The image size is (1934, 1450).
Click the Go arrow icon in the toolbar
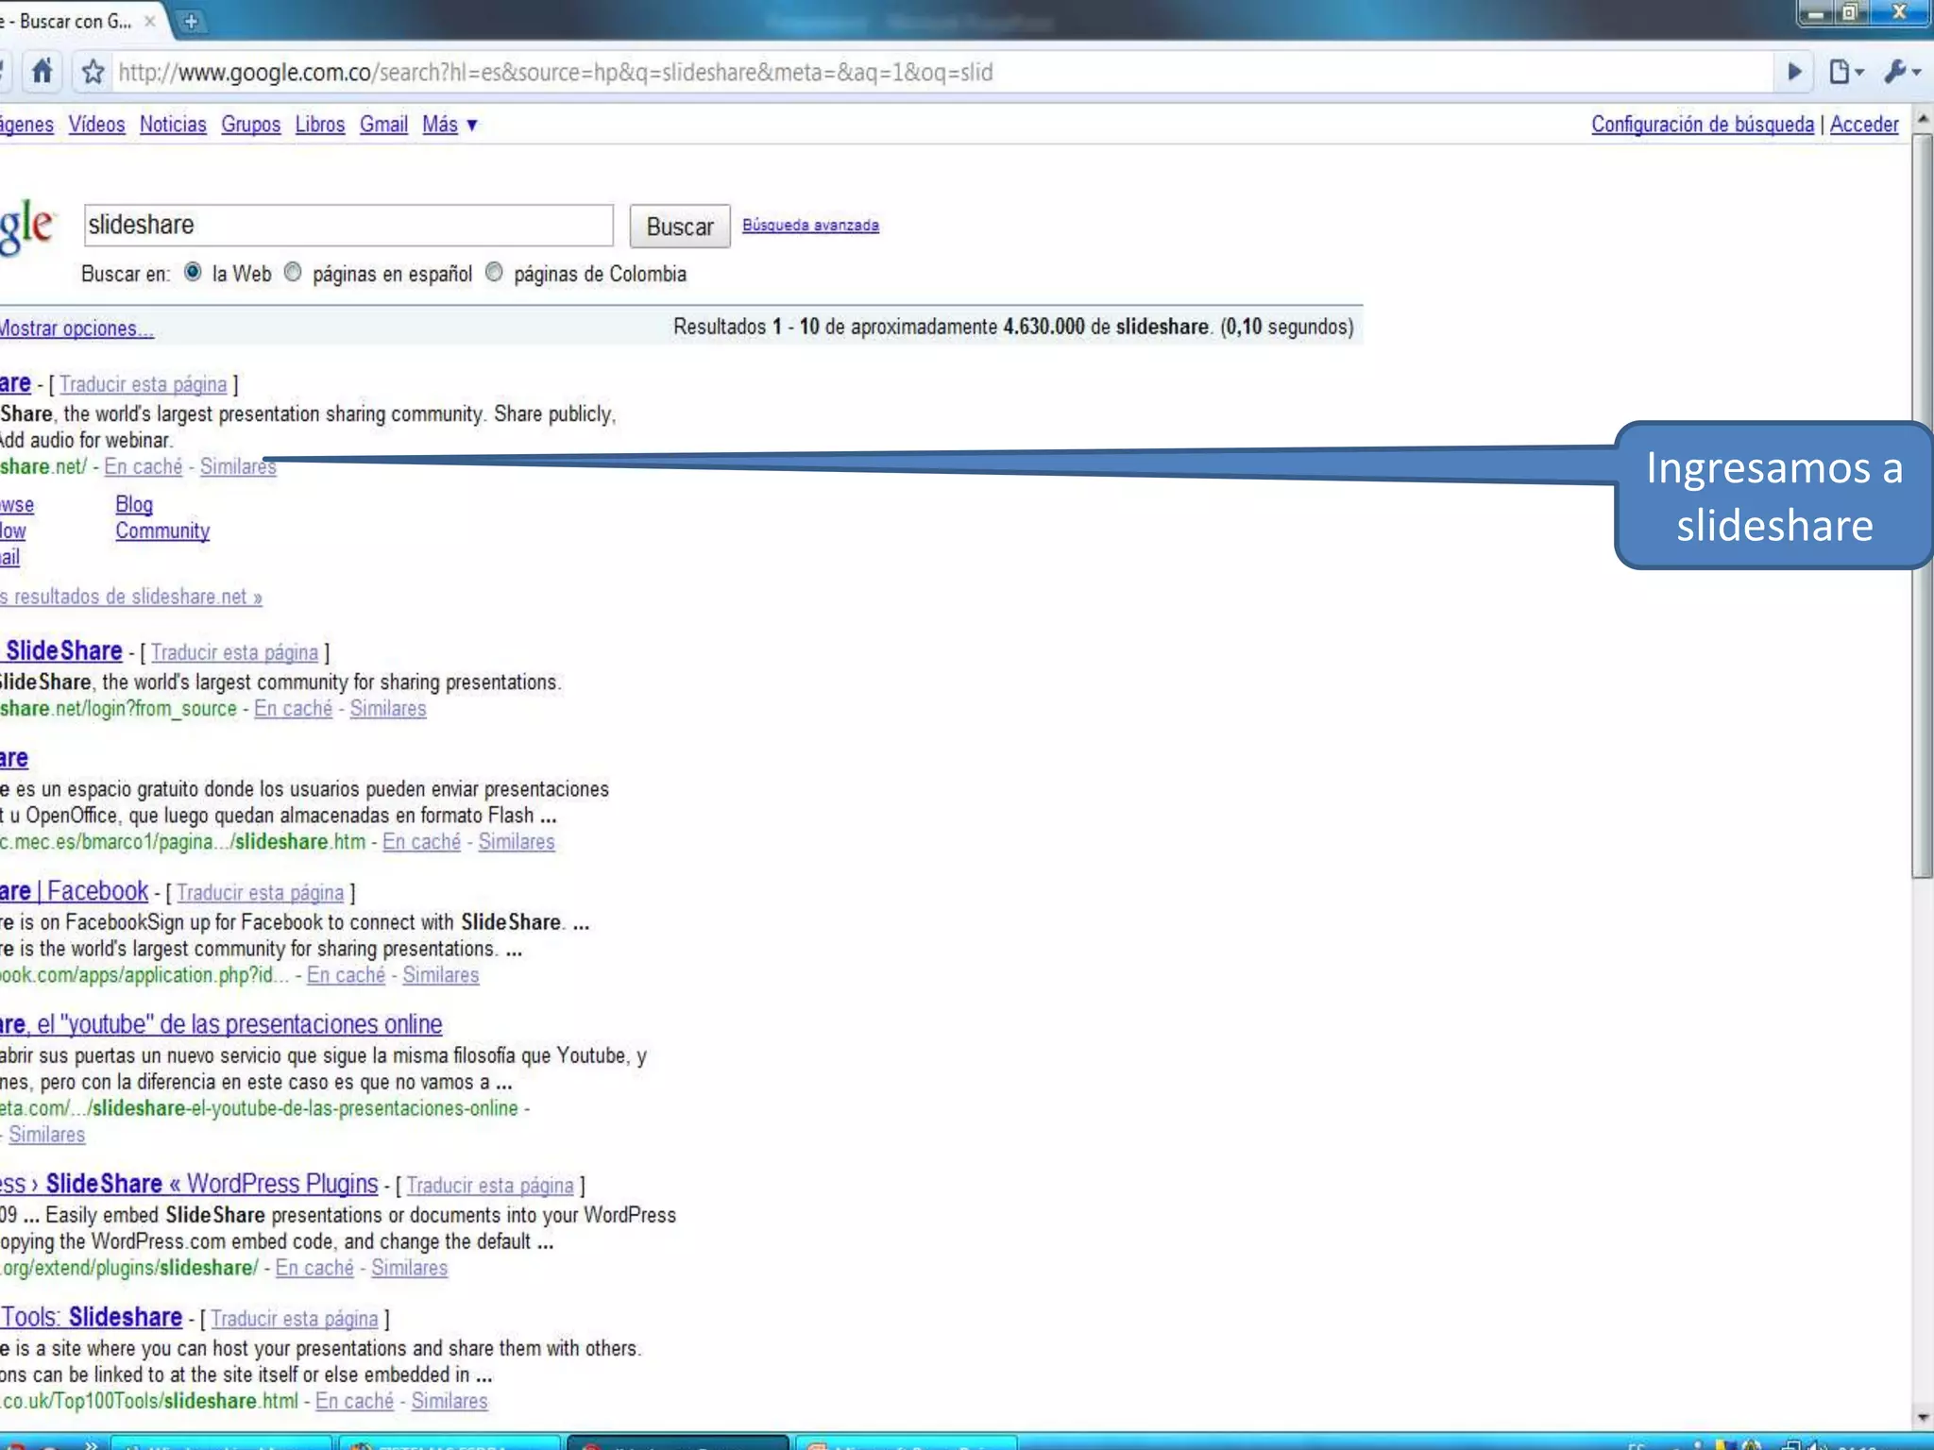click(x=1794, y=72)
